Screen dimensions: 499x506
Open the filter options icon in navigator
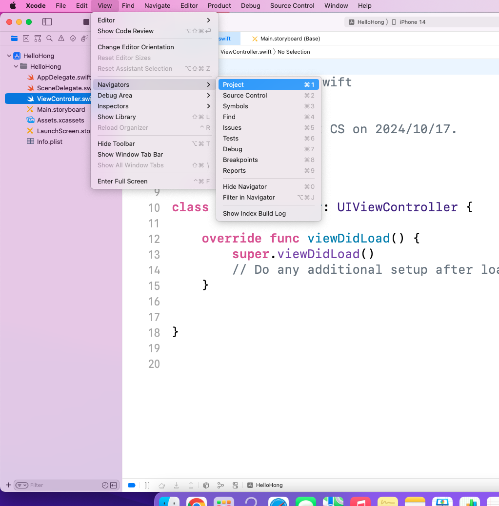pos(21,485)
